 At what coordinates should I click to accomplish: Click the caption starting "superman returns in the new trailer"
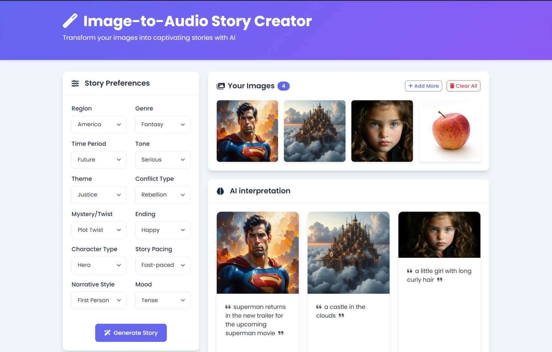pos(255,320)
